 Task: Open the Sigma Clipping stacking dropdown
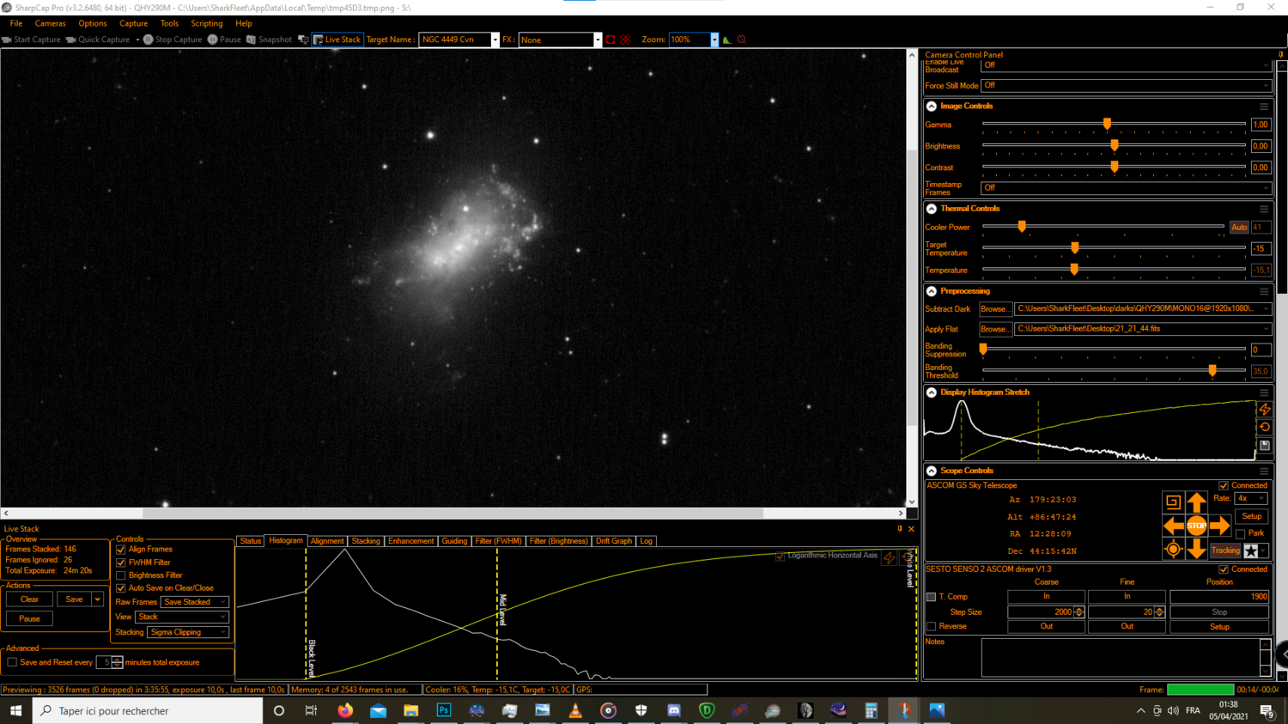pyautogui.click(x=188, y=632)
